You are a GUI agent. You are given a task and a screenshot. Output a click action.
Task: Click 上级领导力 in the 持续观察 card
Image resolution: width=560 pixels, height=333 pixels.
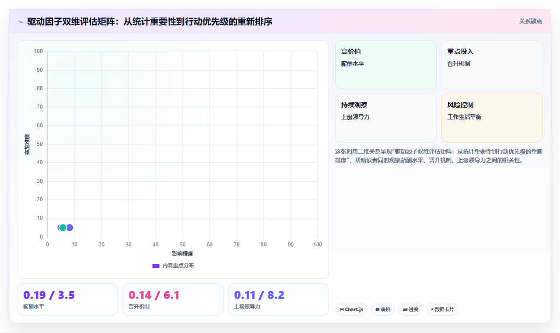tap(355, 117)
